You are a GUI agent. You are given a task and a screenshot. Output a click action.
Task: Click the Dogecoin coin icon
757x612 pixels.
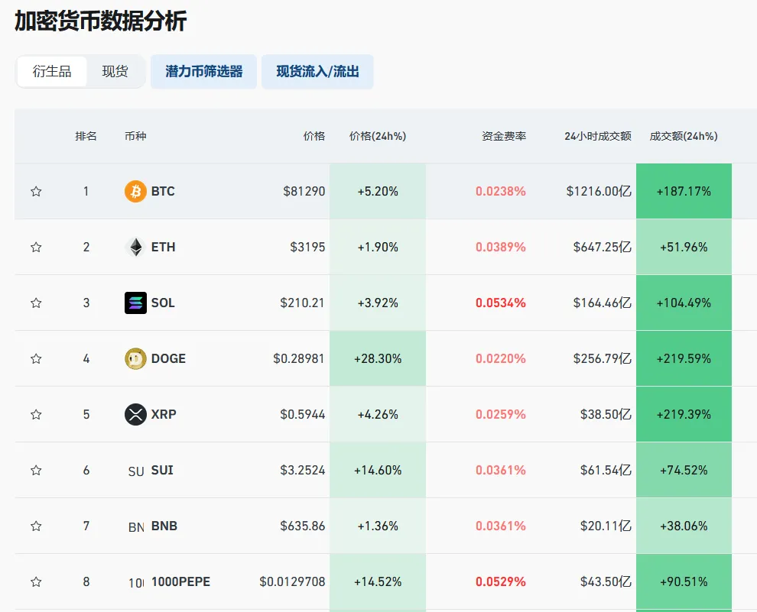click(x=135, y=359)
